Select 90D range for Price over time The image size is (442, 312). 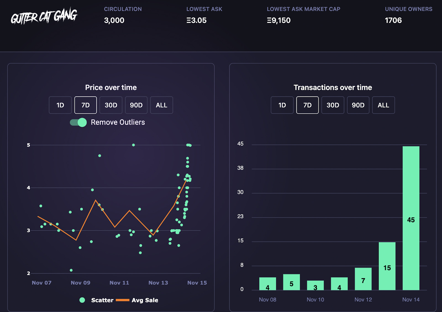click(136, 105)
